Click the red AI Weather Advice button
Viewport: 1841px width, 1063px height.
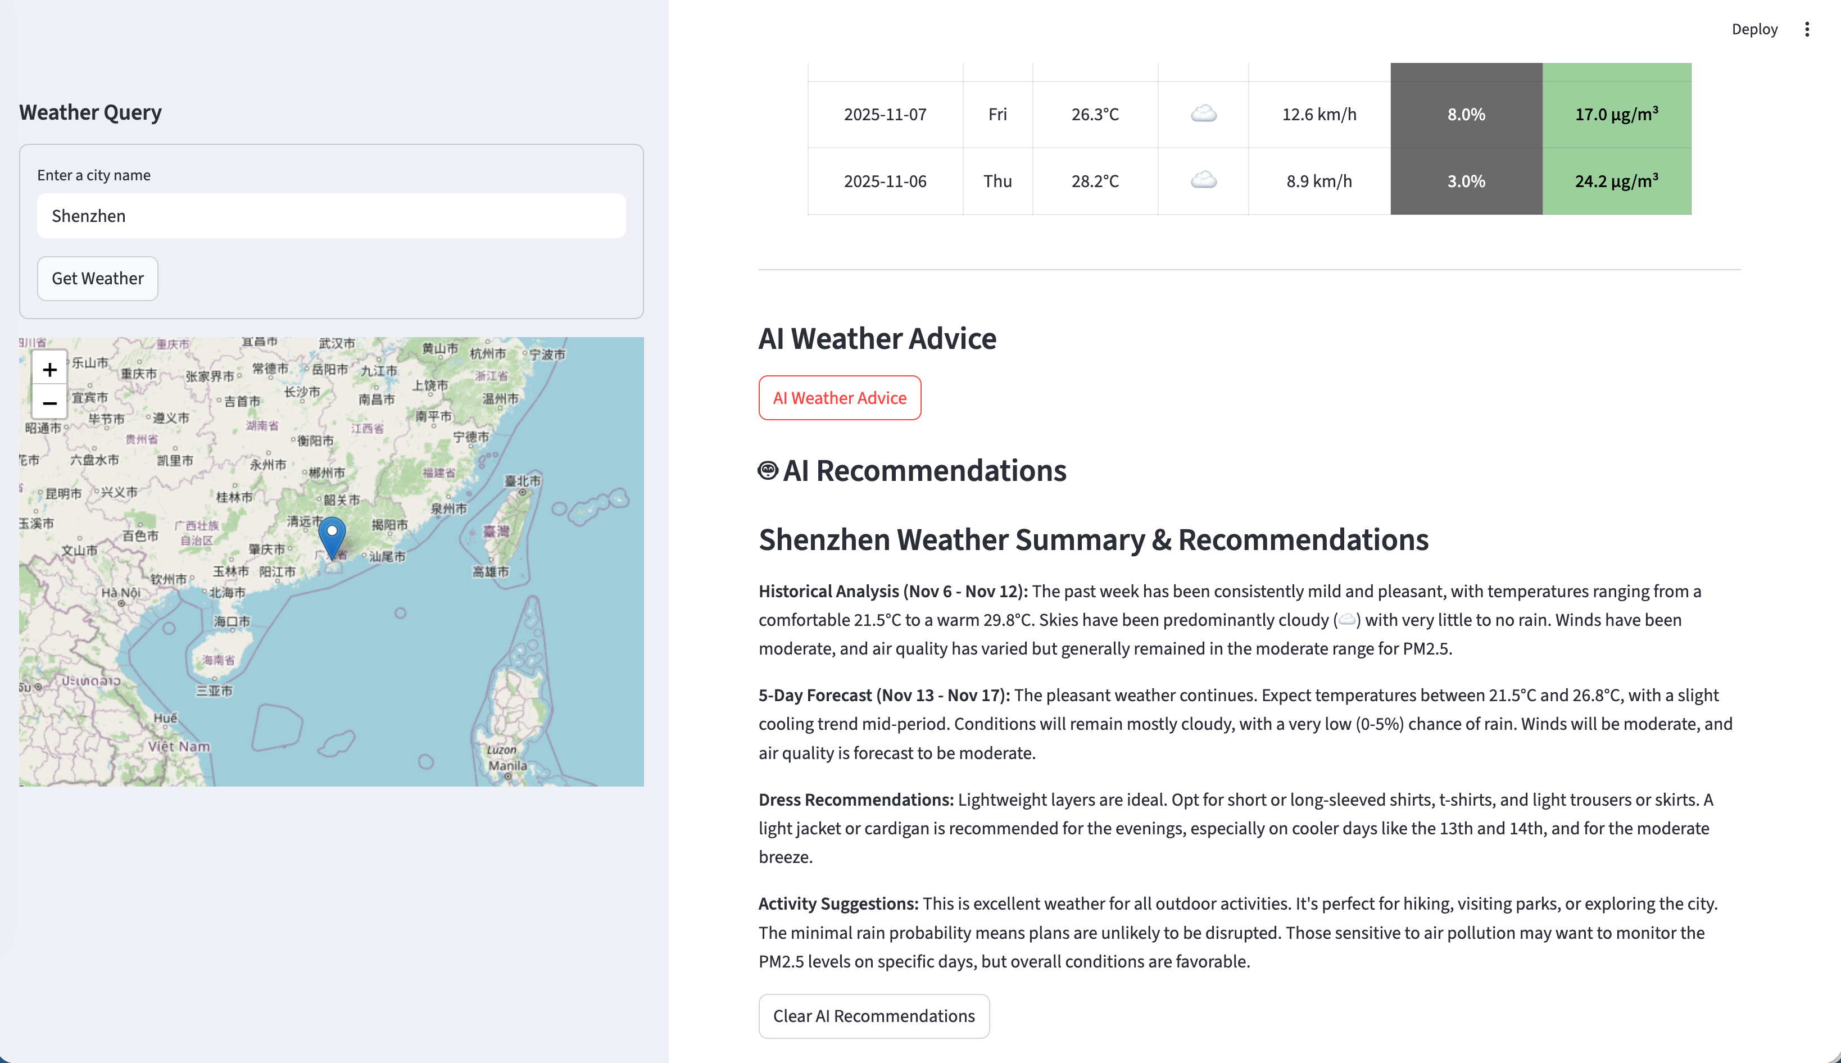(839, 398)
